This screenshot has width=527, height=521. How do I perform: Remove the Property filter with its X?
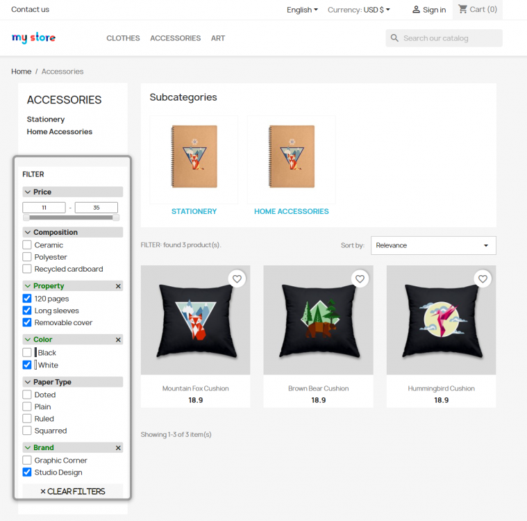point(118,286)
